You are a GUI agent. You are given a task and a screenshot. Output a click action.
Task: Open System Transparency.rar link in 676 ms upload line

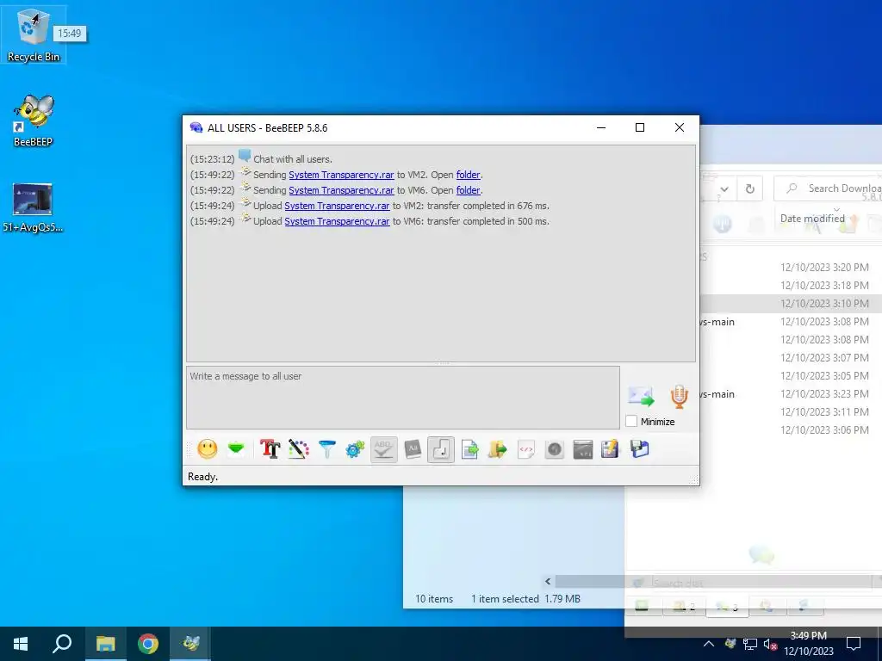(x=337, y=206)
